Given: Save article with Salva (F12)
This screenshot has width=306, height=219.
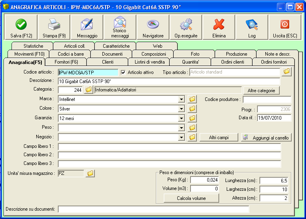Looking at the screenshot, I should pos(21,27).
